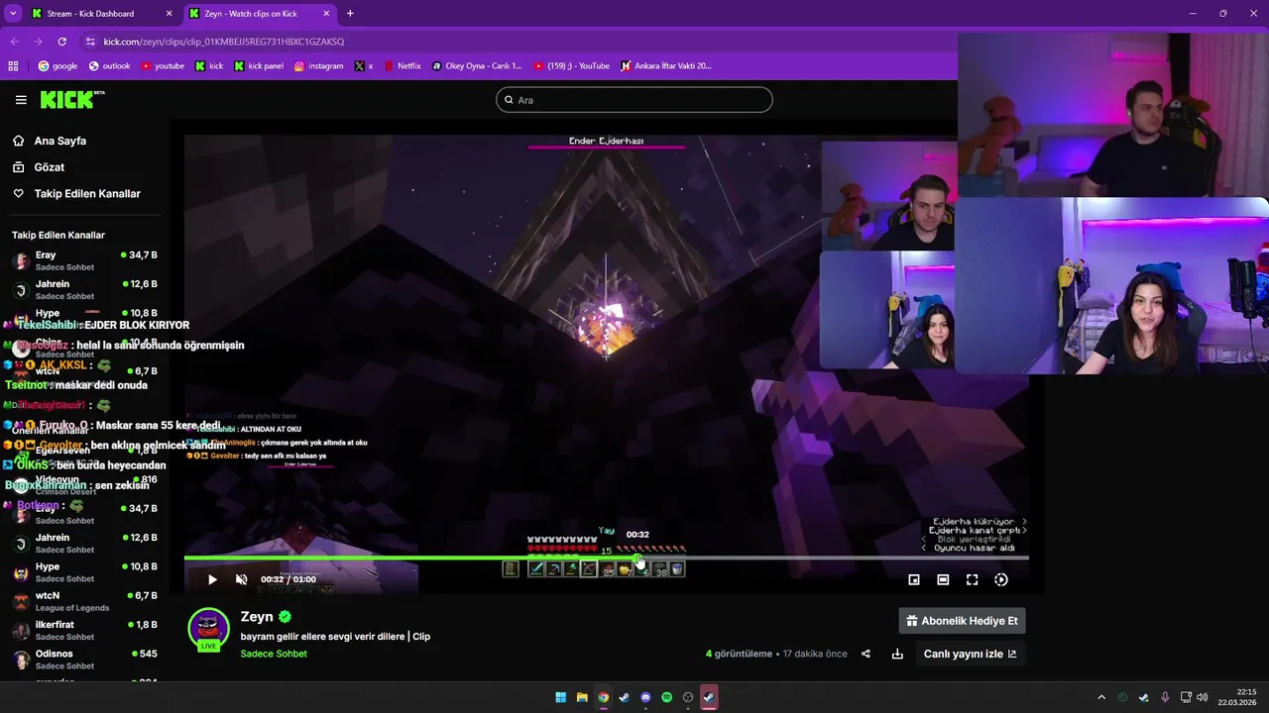Minimize the Chrome window

1193,14
